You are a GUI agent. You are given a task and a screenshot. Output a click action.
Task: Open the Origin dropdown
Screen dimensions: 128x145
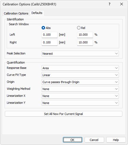[x=80, y=82]
